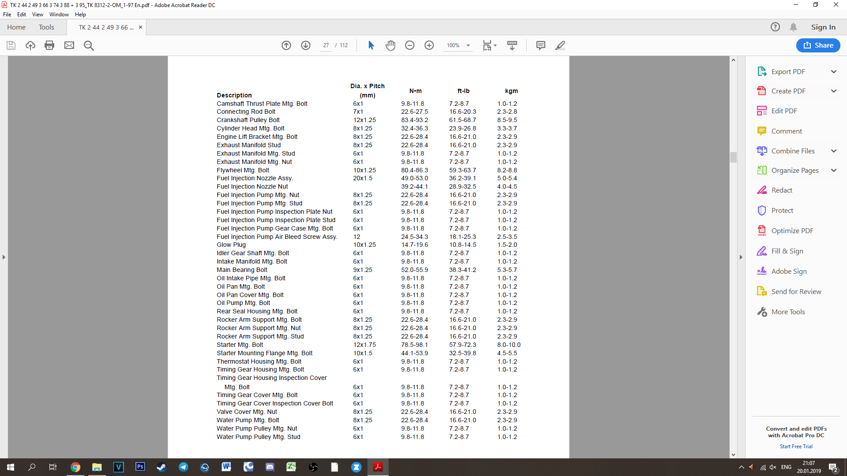847x476 pixels.
Task: Switch to the Home tab
Action: point(16,27)
